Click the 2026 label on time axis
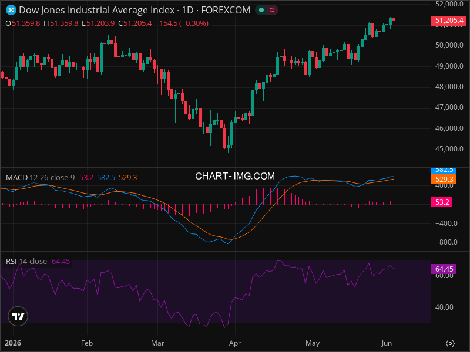This screenshot has width=470, height=352. click(13, 343)
